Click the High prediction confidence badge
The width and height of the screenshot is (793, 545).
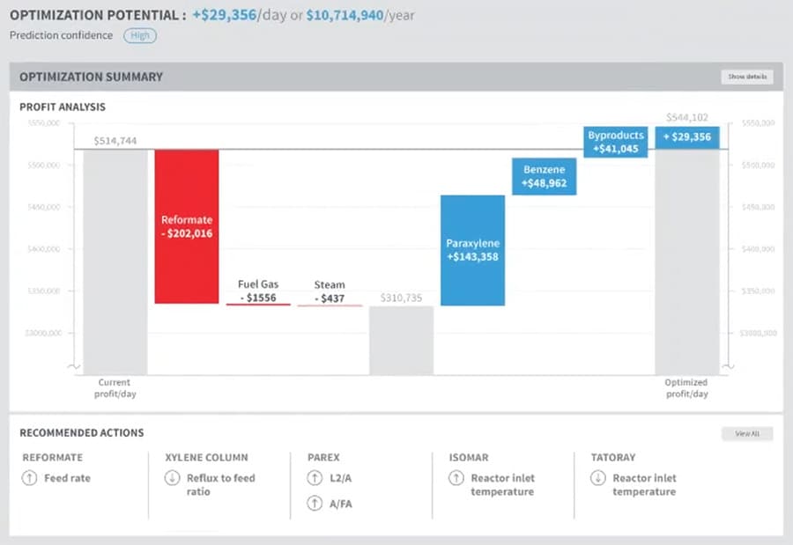[140, 35]
